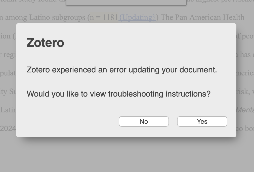Click 'Would you like to view troubleshooting instructions?' text
This screenshot has width=254, height=172.
point(119,94)
